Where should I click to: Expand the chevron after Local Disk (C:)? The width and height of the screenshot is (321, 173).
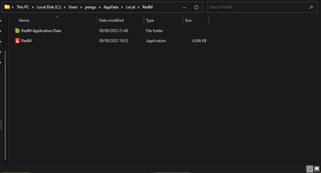[65, 7]
